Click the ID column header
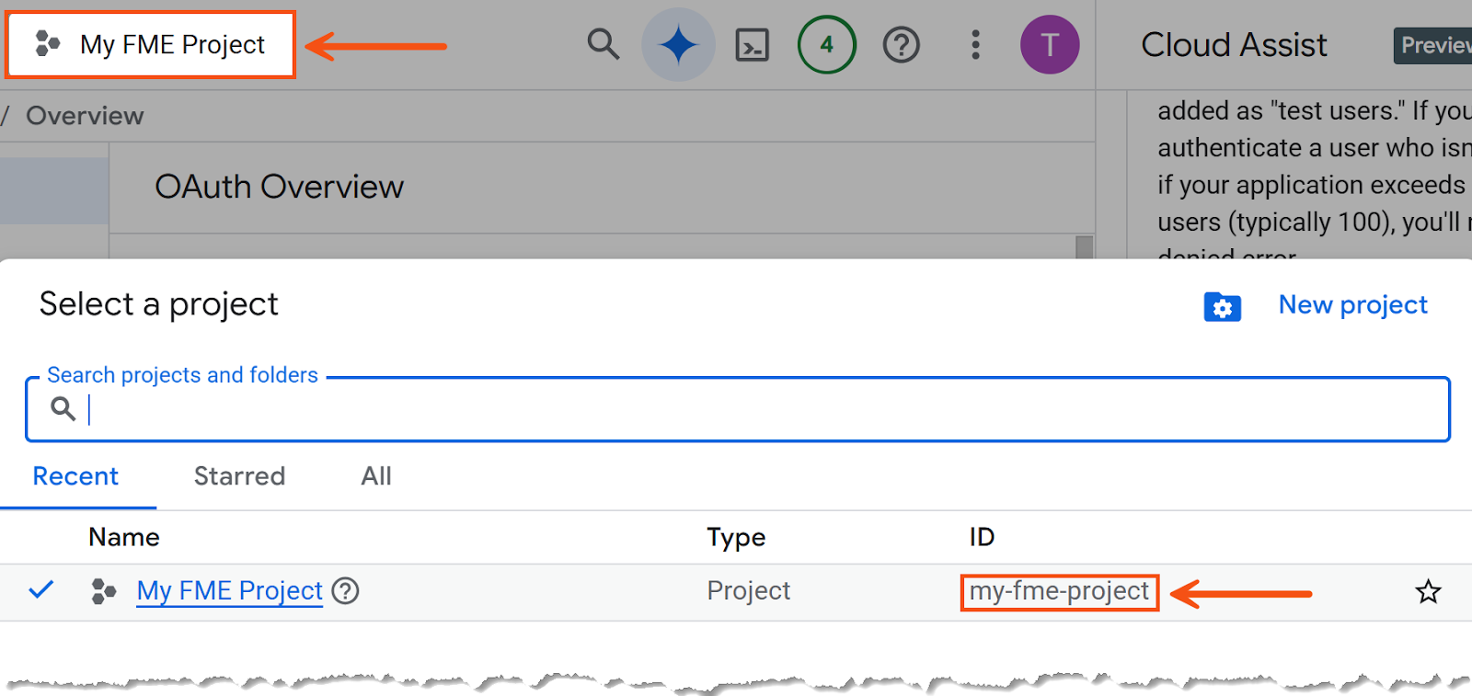Screen dimensions: 1472x696 click(982, 537)
